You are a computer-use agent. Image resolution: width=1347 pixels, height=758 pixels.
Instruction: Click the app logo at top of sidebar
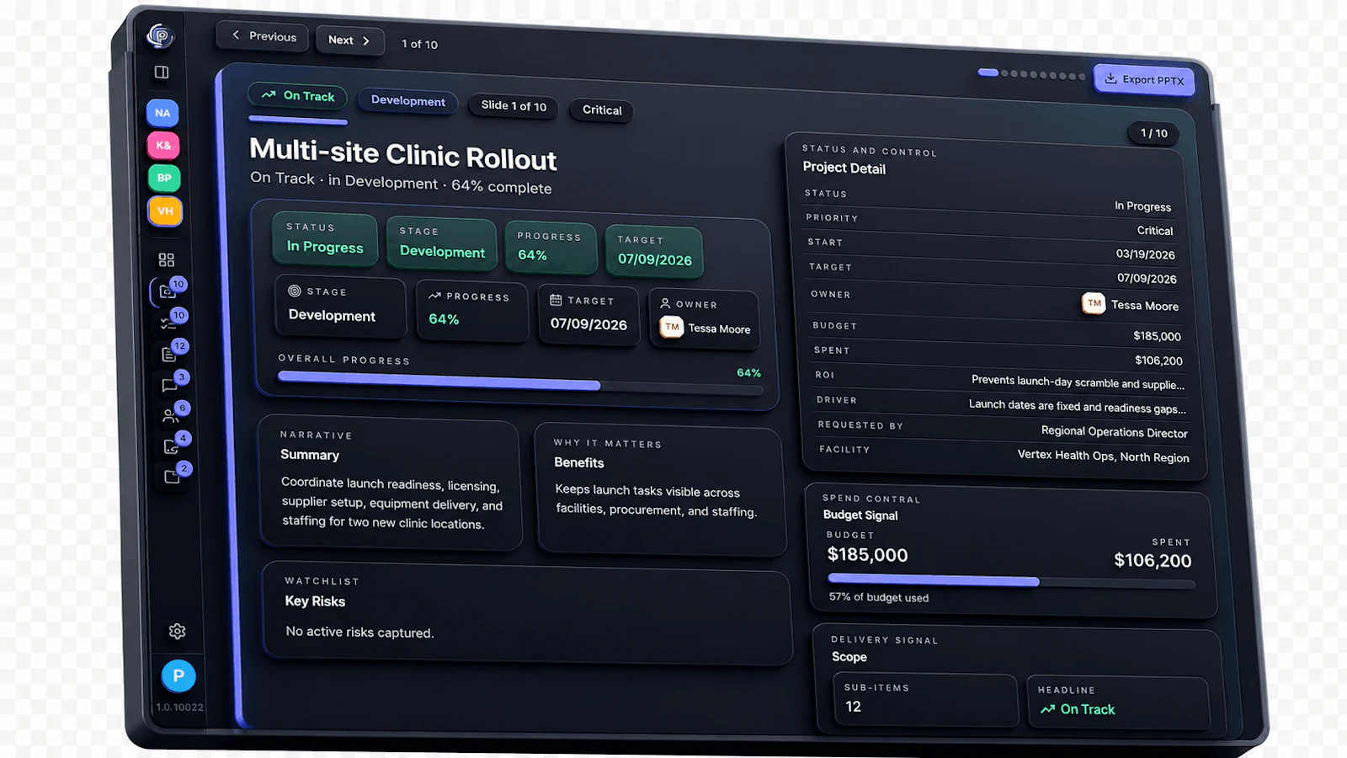[160, 35]
